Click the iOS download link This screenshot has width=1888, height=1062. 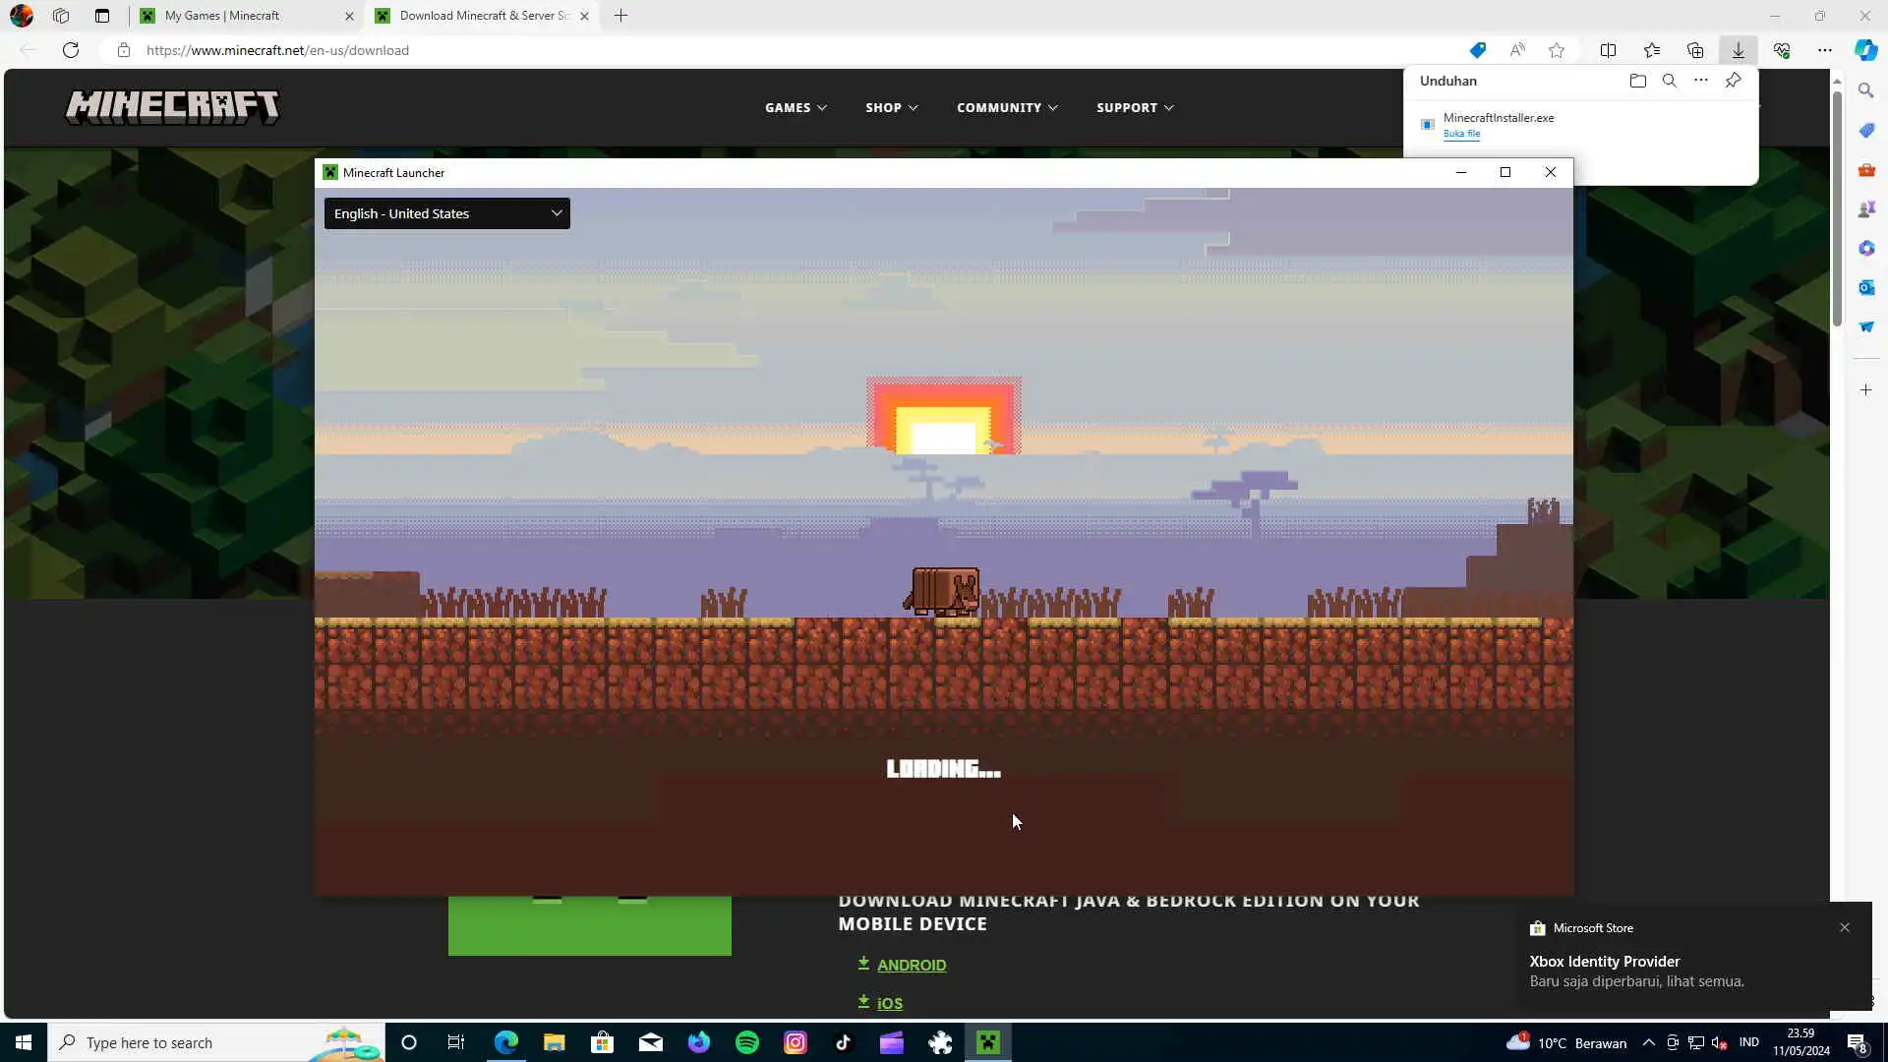[x=889, y=1003]
